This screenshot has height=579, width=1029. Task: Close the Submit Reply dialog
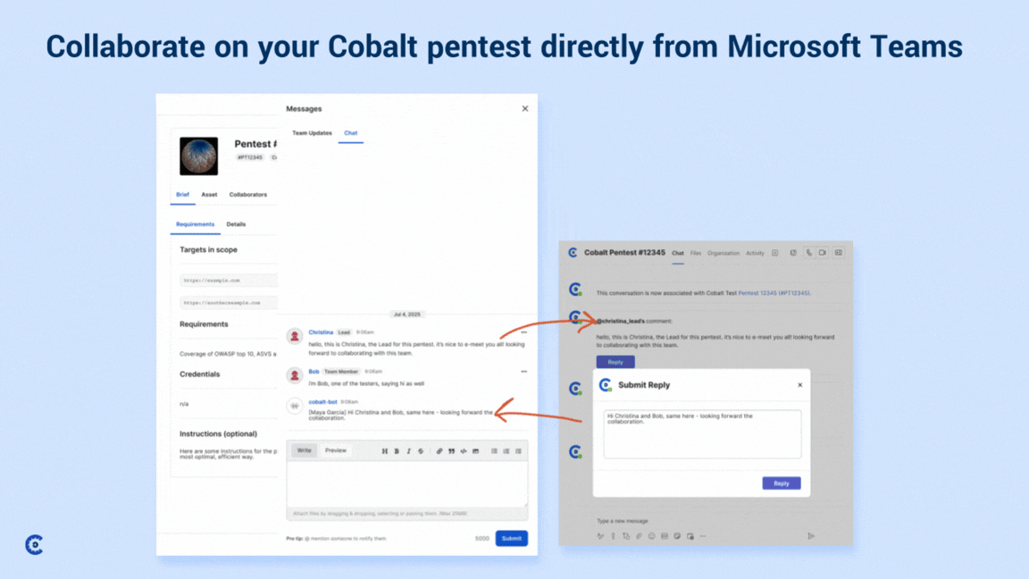pyautogui.click(x=800, y=385)
